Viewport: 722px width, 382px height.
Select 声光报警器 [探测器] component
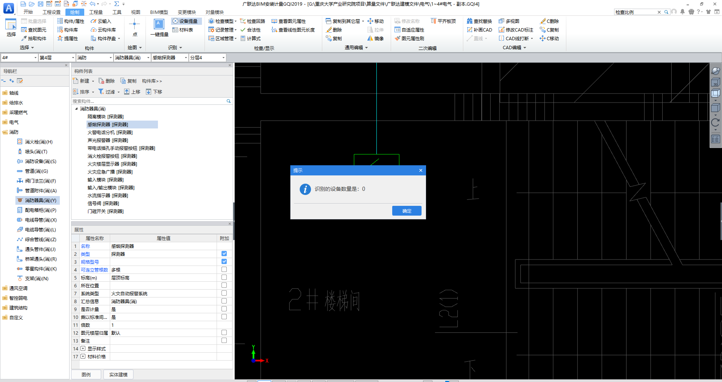pos(108,140)
